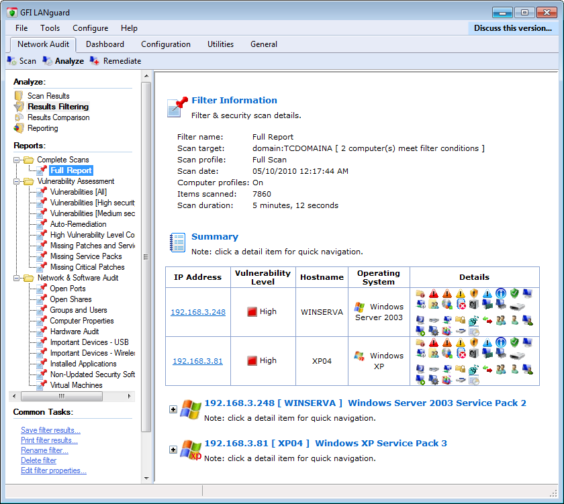The width and height of the screenshot is (564, 504).
Task: Click the Analyze toolbar button
Action: pos(63,61)
